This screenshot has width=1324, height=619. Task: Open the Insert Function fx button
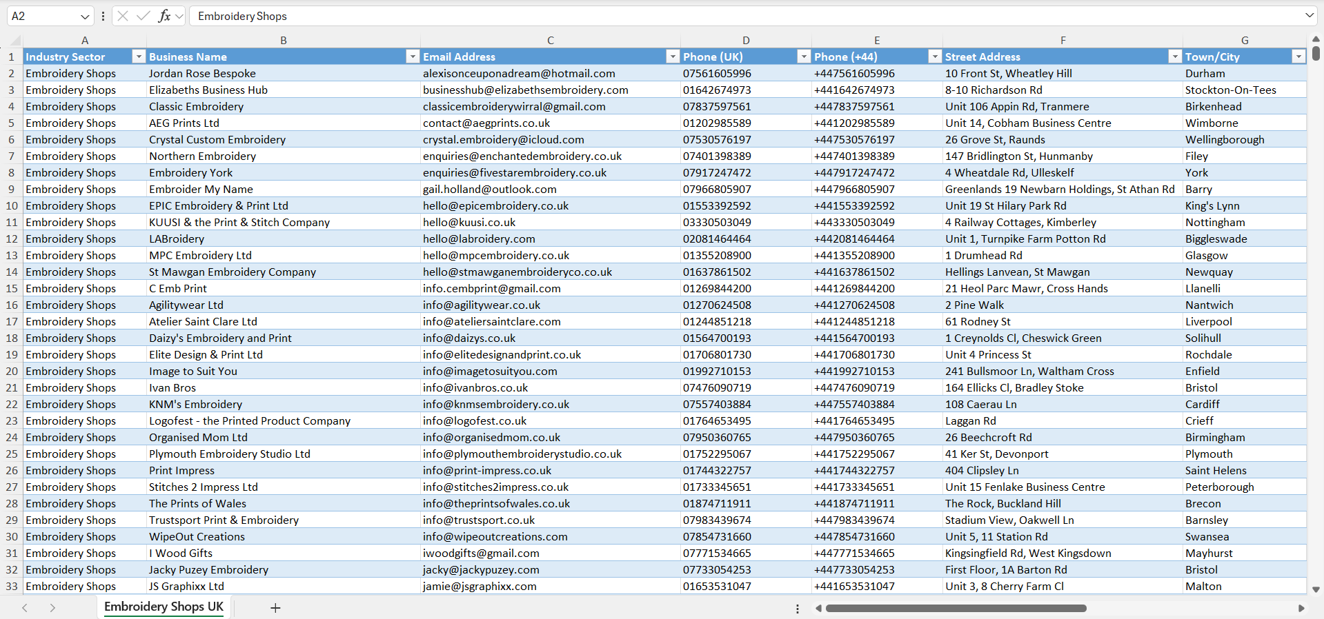[164, 16]
